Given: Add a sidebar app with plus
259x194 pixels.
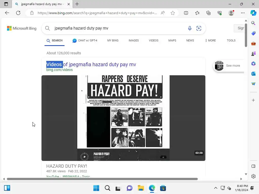Looking at the screenshot, I should pyautogui.click(x=253, y=100).
